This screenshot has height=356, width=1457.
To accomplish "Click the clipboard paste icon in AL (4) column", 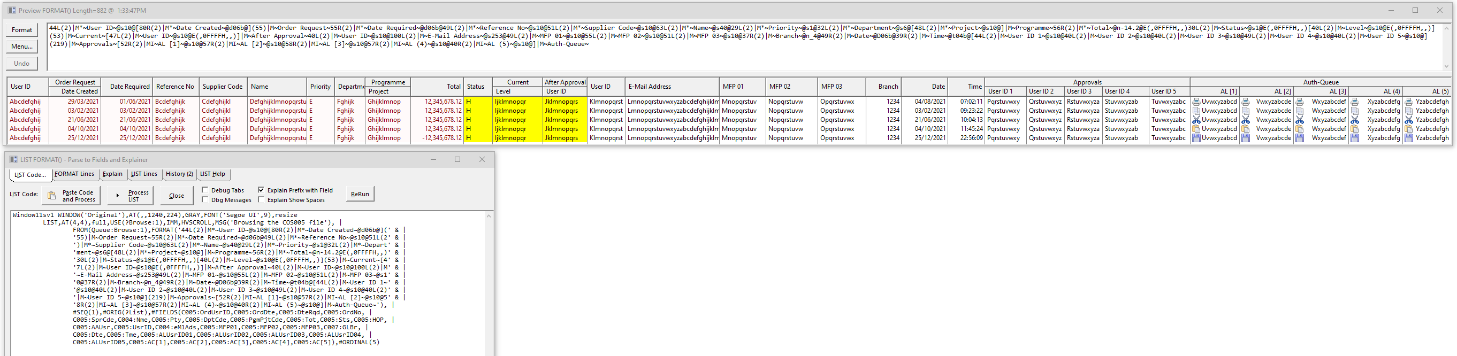I will pos(1355,129).
